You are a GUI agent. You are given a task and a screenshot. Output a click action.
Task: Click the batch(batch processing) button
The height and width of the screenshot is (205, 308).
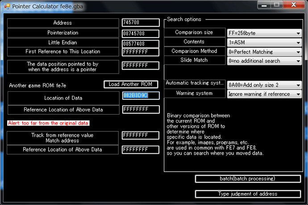pos(248,179)
